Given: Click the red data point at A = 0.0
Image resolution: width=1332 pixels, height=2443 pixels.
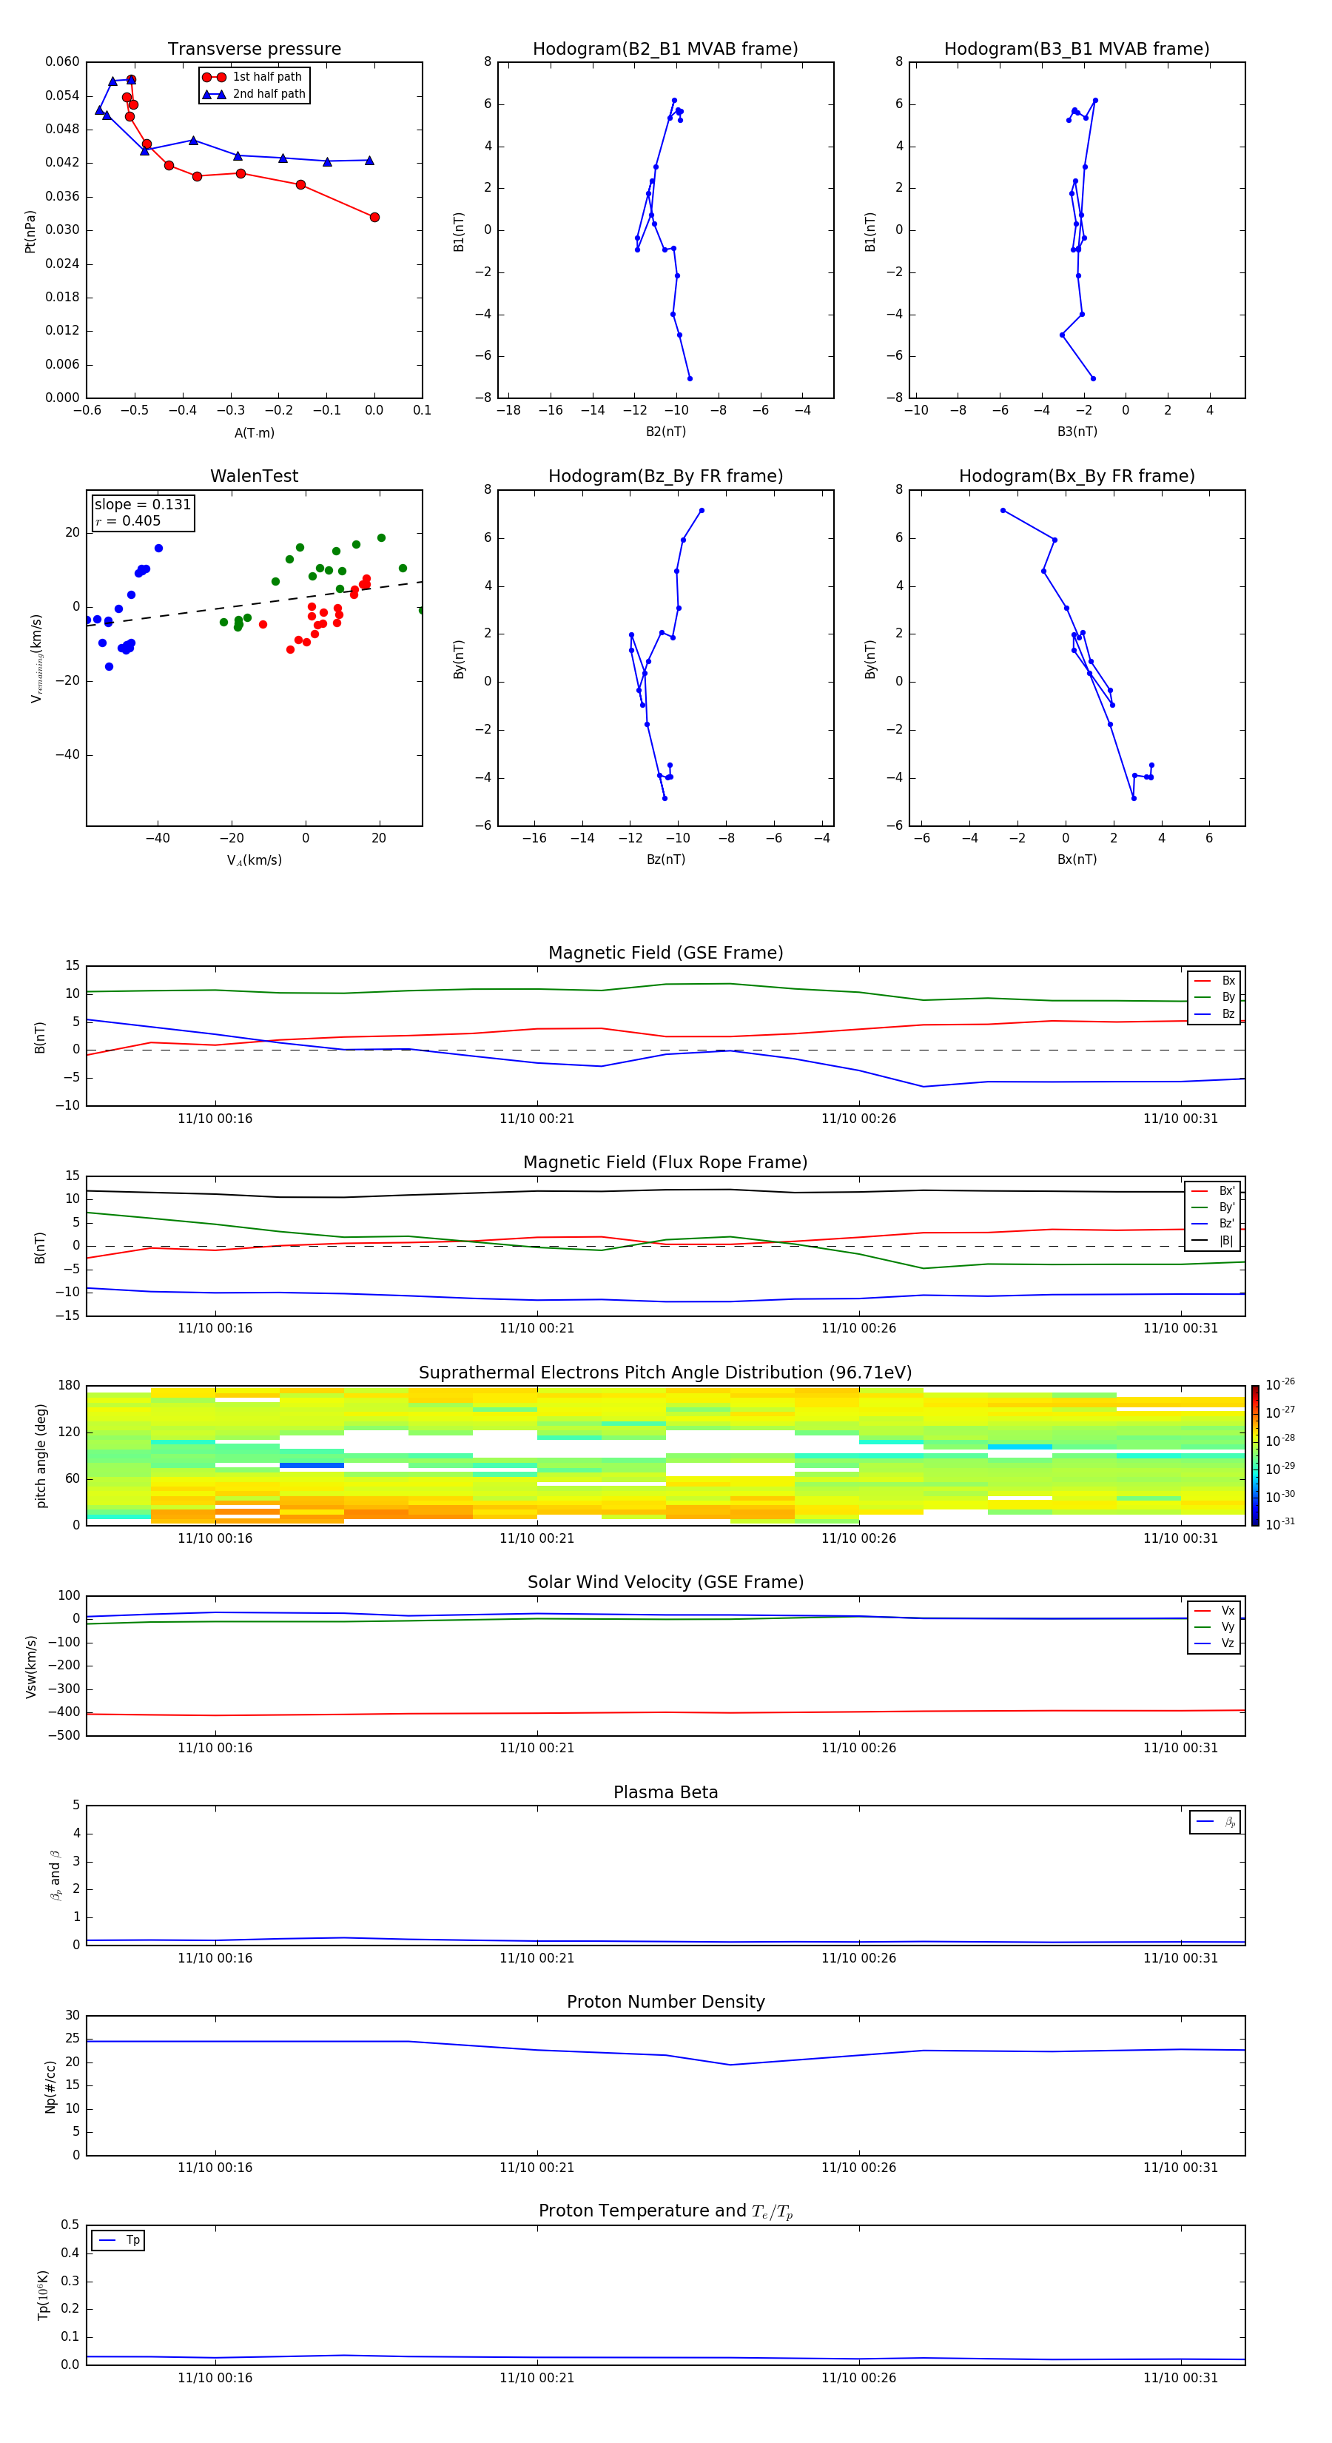Looking at the screenshot, I should tap(374, 217).
